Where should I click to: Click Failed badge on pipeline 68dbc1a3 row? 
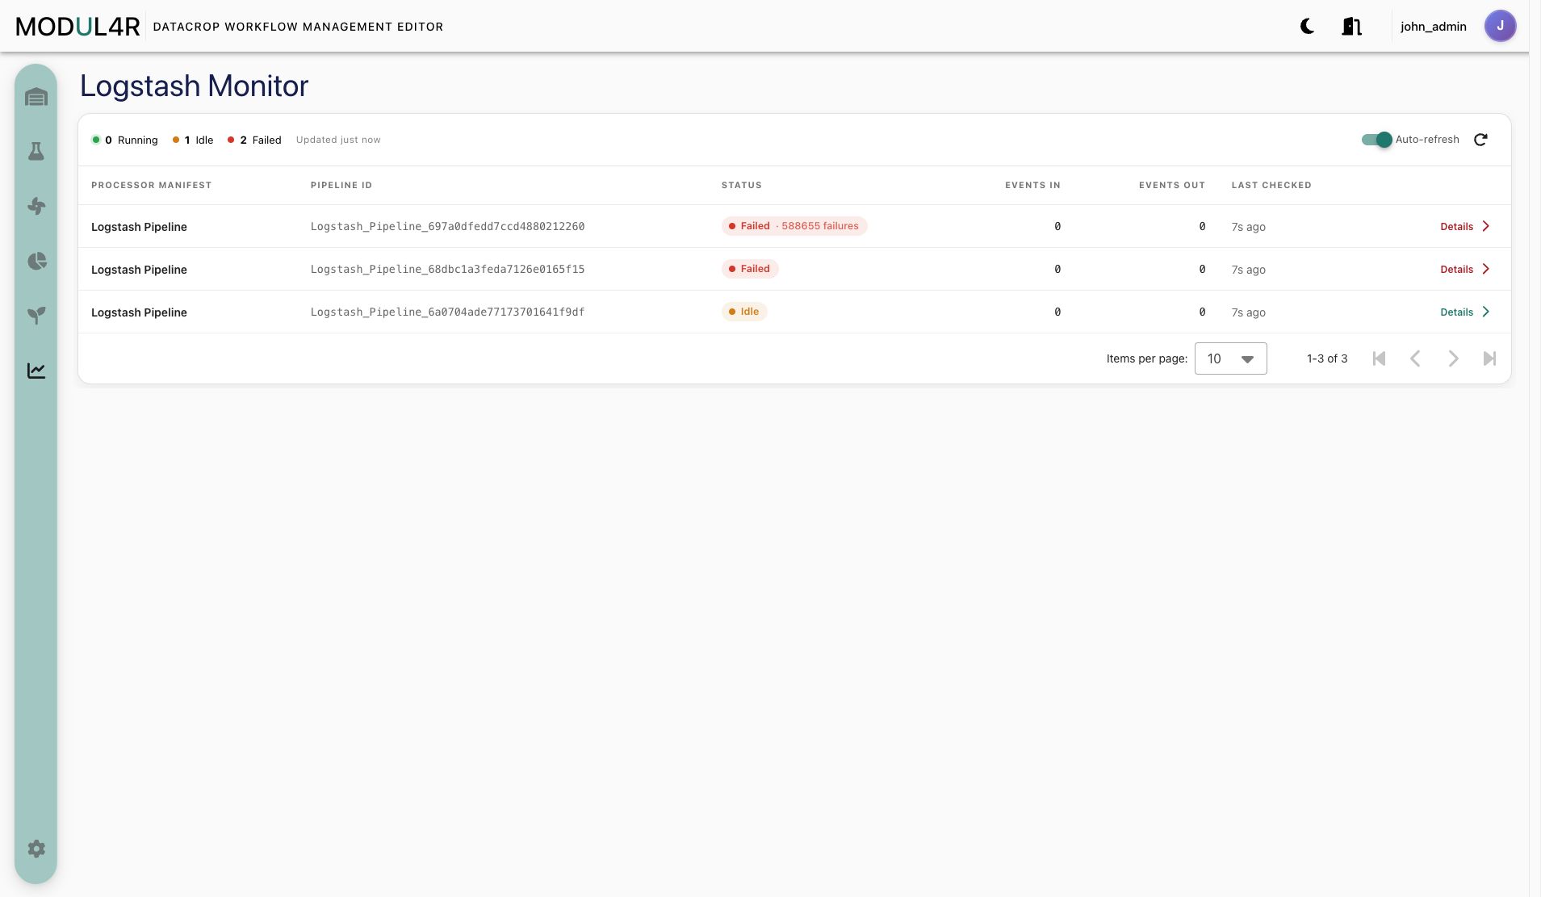point(750,269)
